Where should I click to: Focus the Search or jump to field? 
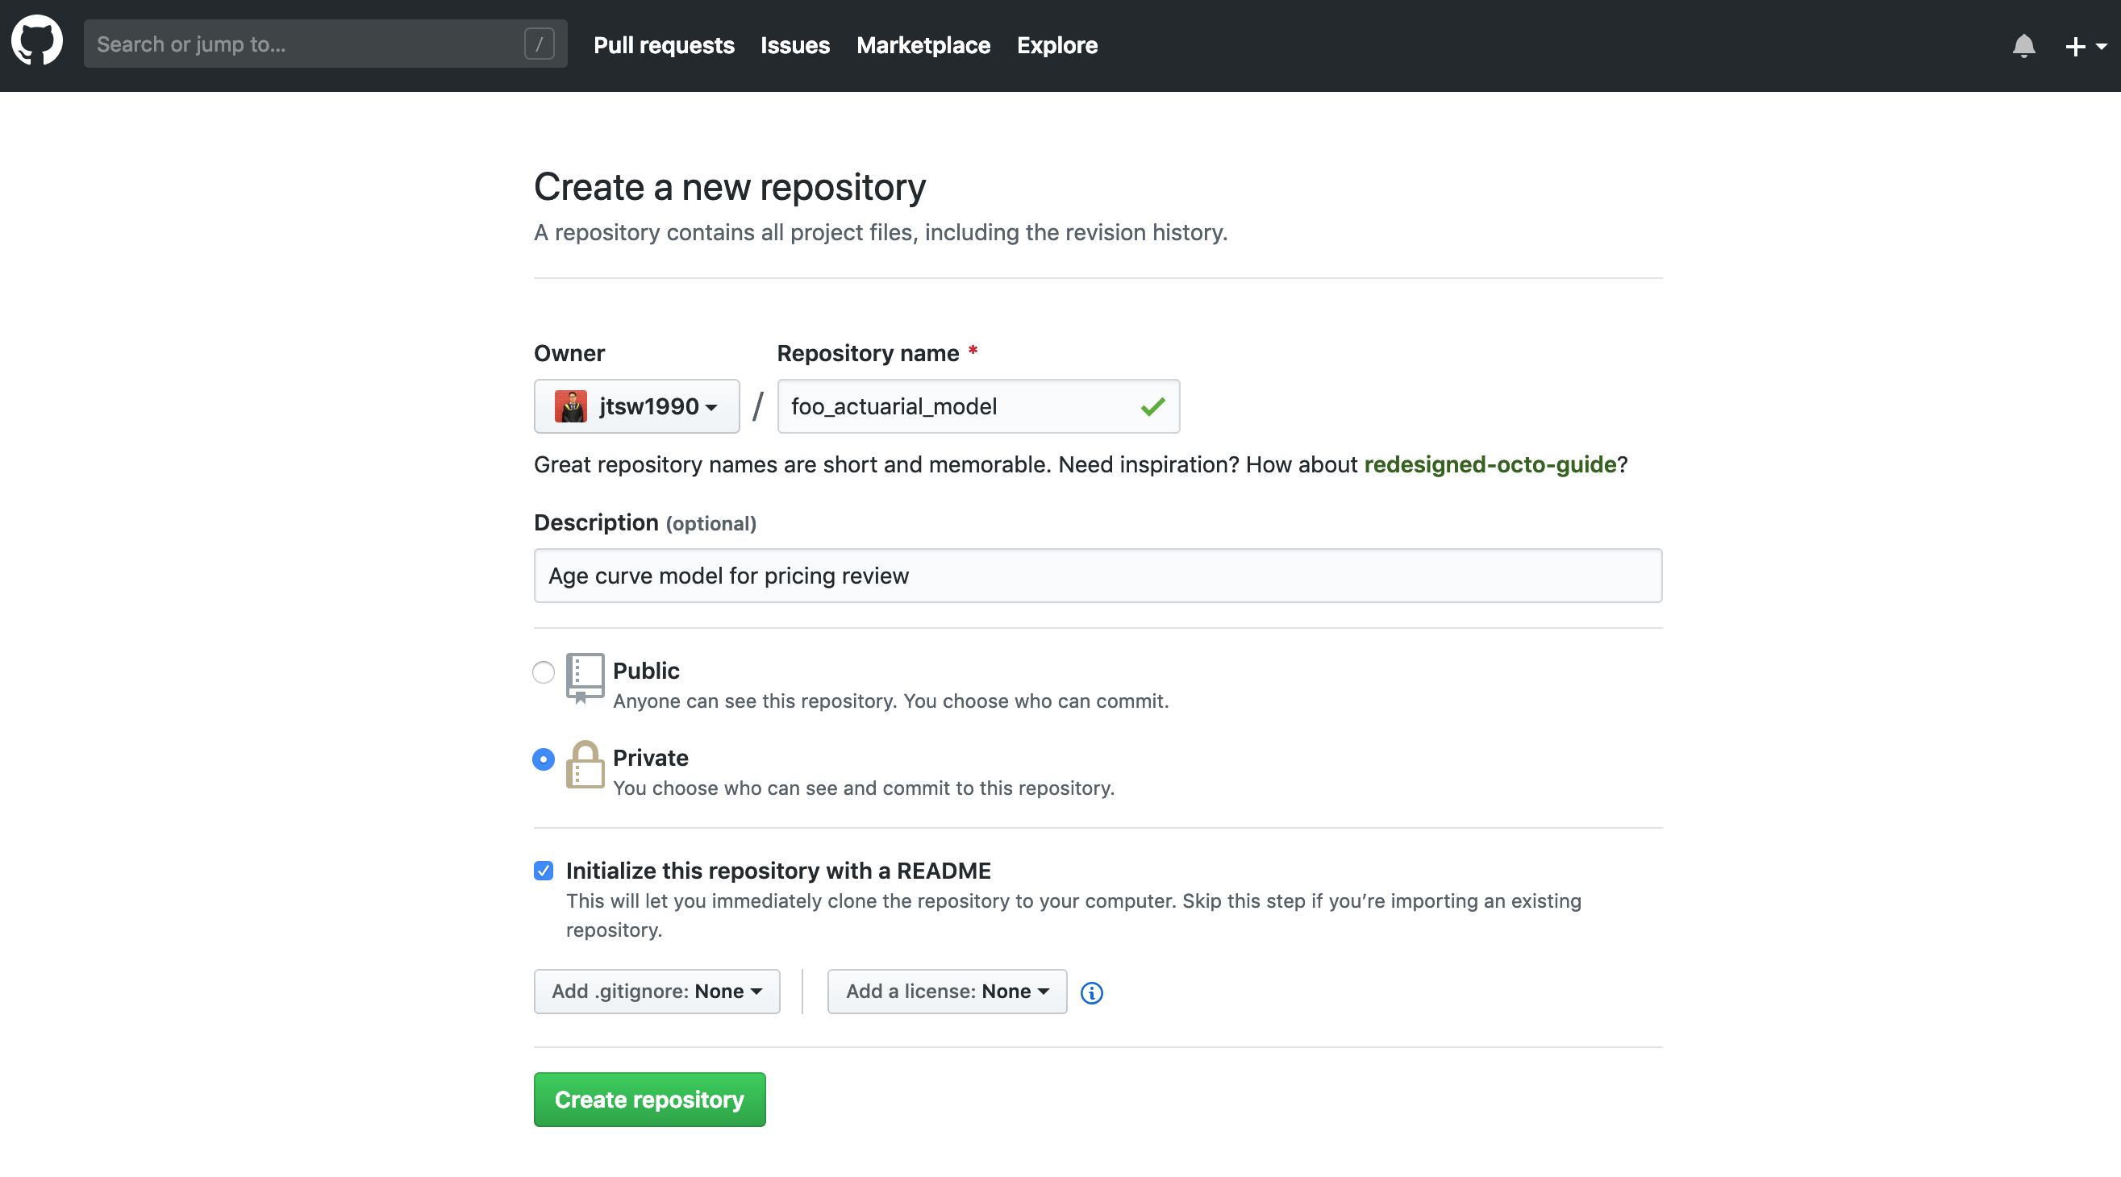tap(325, 44)
